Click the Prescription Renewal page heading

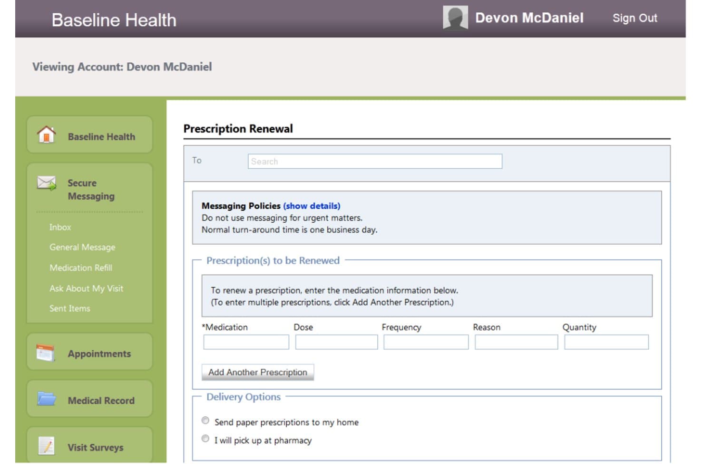[x=238, y=129]
